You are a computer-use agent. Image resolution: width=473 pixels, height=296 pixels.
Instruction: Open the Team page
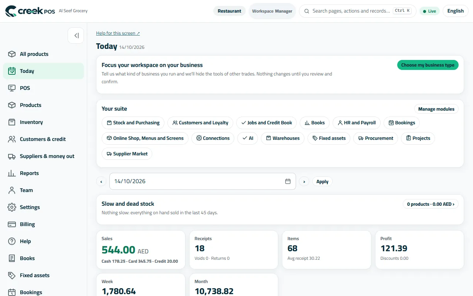click(44, 190)
